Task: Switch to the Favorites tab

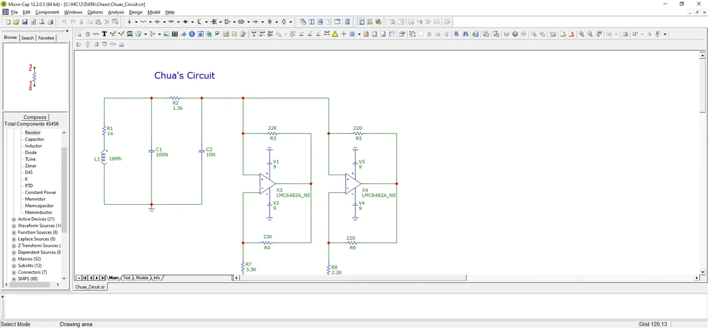Action: coord(47,38)
